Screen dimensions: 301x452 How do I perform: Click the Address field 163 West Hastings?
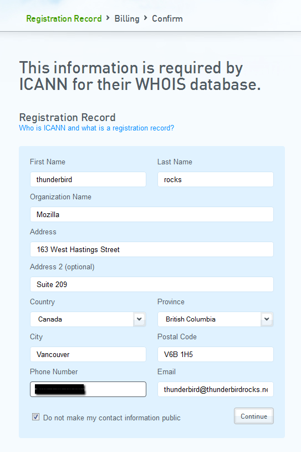click(x=152, y=249)
